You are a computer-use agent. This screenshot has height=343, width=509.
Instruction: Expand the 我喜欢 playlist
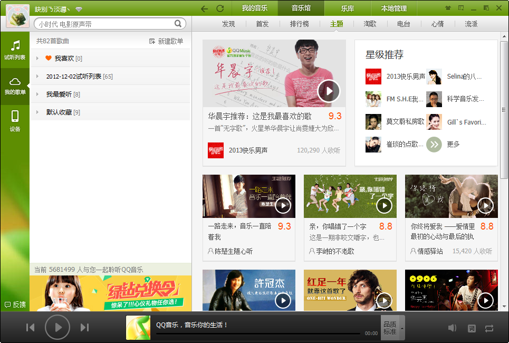click(x=37, y=58)
